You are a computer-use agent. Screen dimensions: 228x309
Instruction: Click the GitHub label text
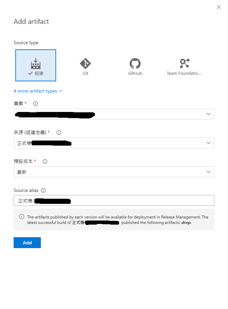(x=135, y=73)
